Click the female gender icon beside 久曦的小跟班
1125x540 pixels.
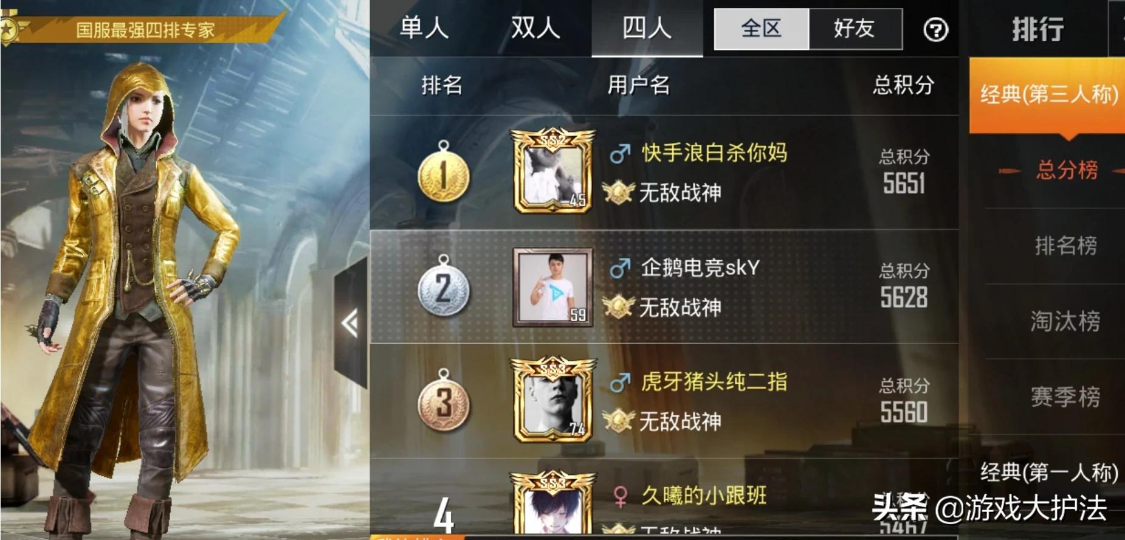[x=621, y=496]
